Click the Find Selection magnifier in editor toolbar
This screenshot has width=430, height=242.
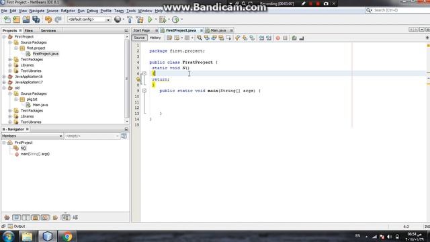tap(200, 38)
